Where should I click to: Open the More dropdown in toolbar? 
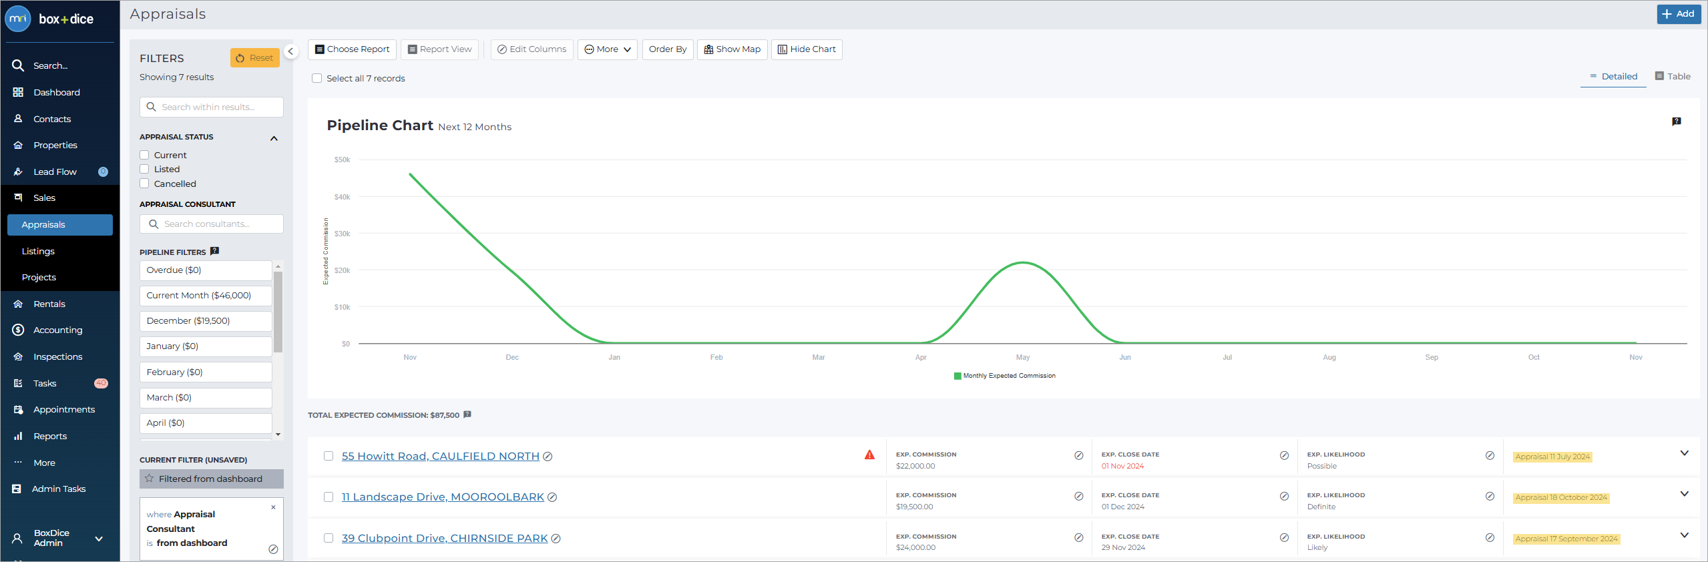[608, 49]
